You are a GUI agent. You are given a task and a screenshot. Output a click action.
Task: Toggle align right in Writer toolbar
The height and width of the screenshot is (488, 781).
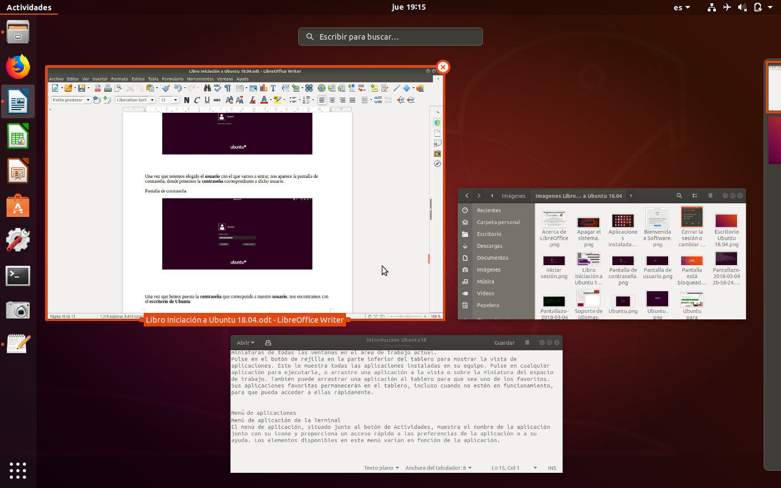[x=342, y=100]
